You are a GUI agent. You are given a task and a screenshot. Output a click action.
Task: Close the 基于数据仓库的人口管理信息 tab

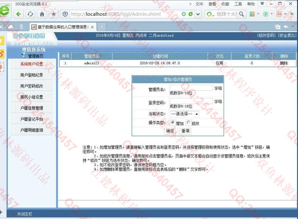pyautogui.click(x=92, y=27)
